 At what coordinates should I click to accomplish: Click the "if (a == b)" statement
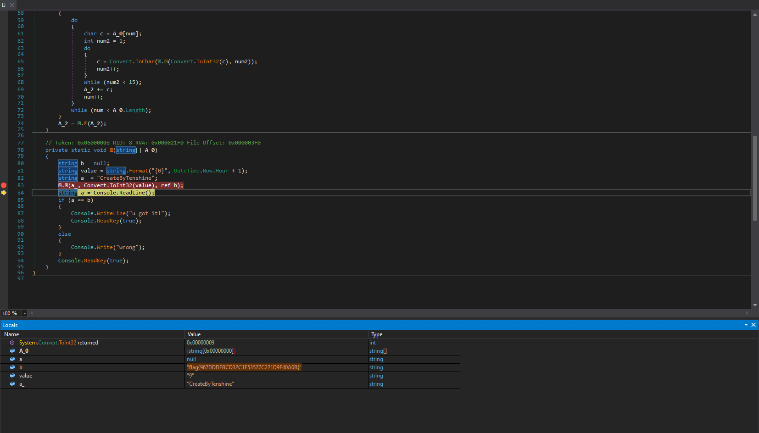[76, 200]
